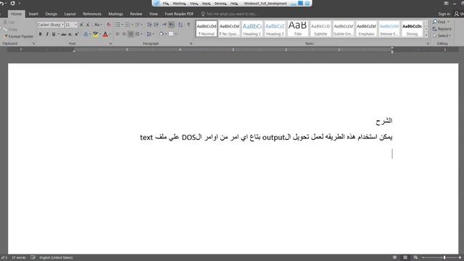The height and width of the screenshot is (261, 464).
Task: Apply the yellow Text Highlight Color
Action: pyautogui.click(x=95, y=34)
